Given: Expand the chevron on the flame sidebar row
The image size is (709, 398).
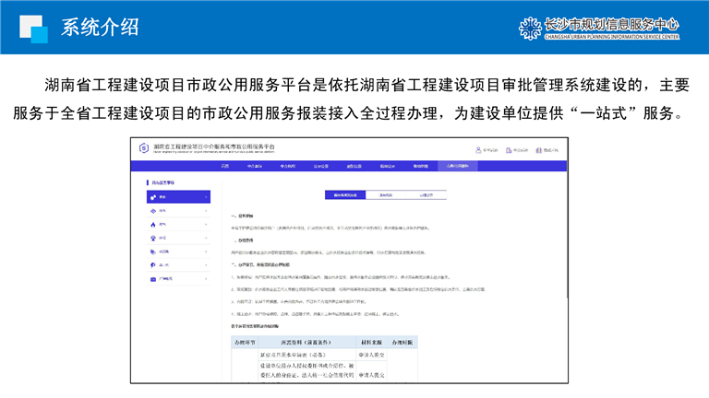Looking at the screenshot, I should click(x=206, y=223).
